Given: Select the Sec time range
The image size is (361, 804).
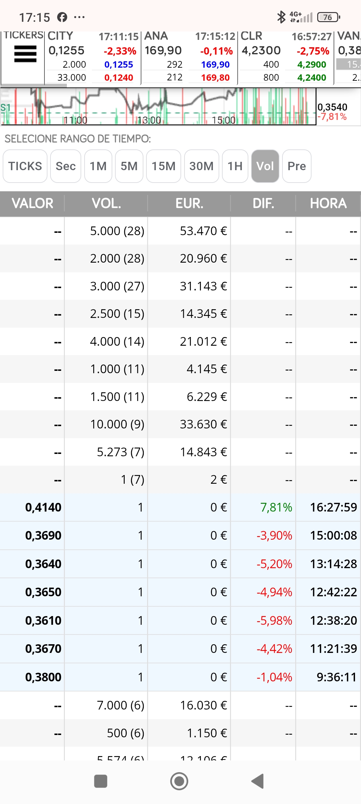Looking at the screenshot, I should click(66, 166).
